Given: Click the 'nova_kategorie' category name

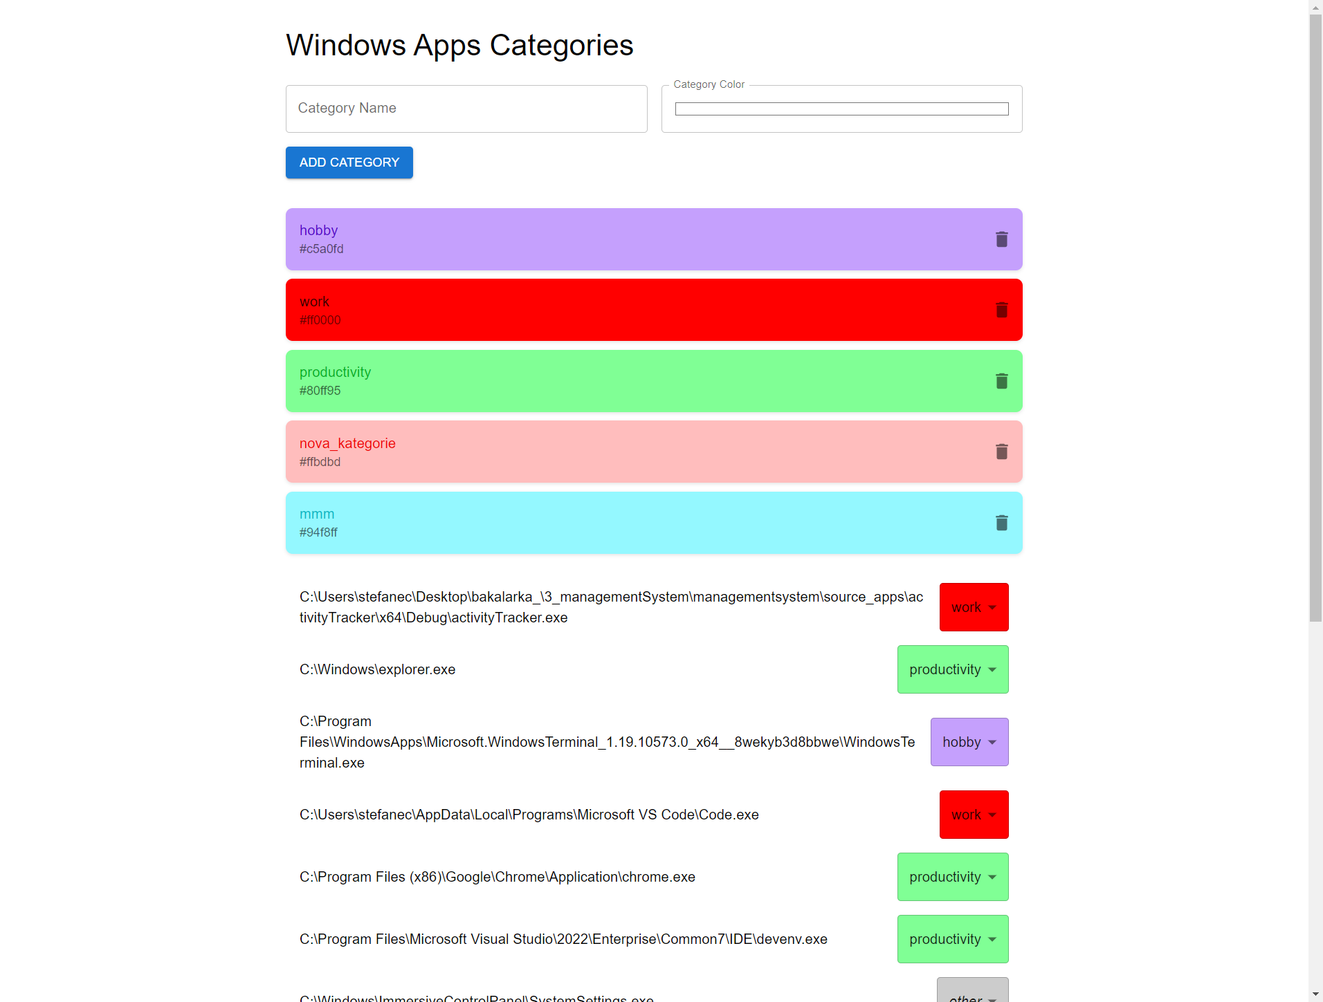Looking at the screenshot, I should pyautogui.click(x=347, y=443).
